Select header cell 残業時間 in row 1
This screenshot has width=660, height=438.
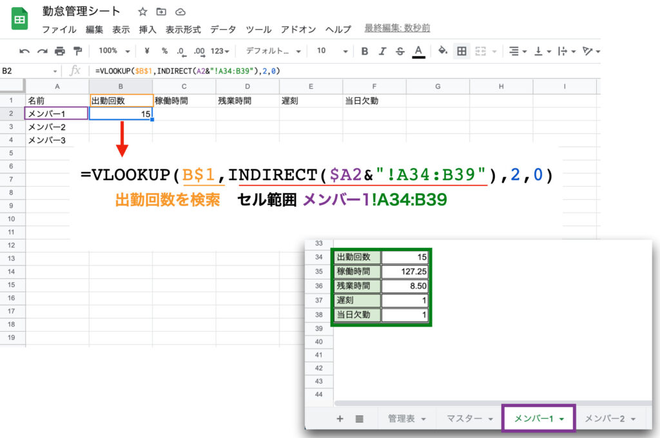[247, 100]
